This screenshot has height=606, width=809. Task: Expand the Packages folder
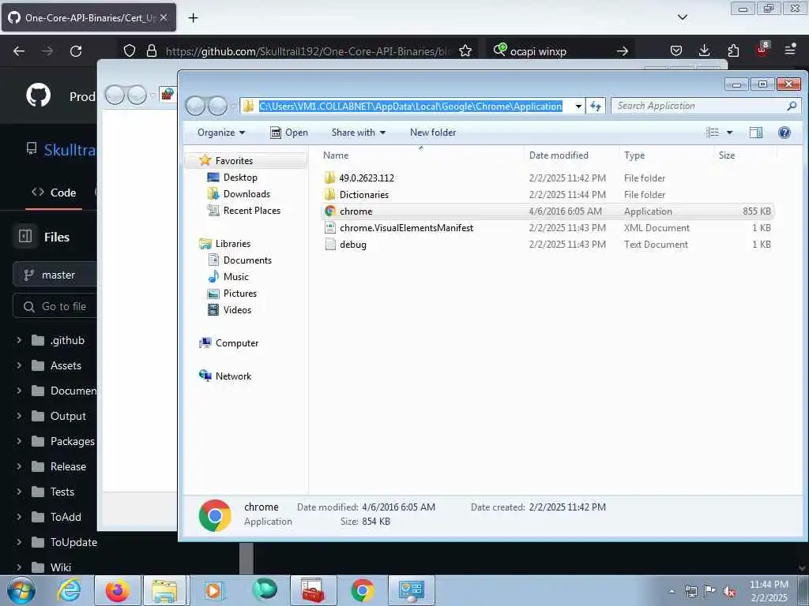click(19, 441)
